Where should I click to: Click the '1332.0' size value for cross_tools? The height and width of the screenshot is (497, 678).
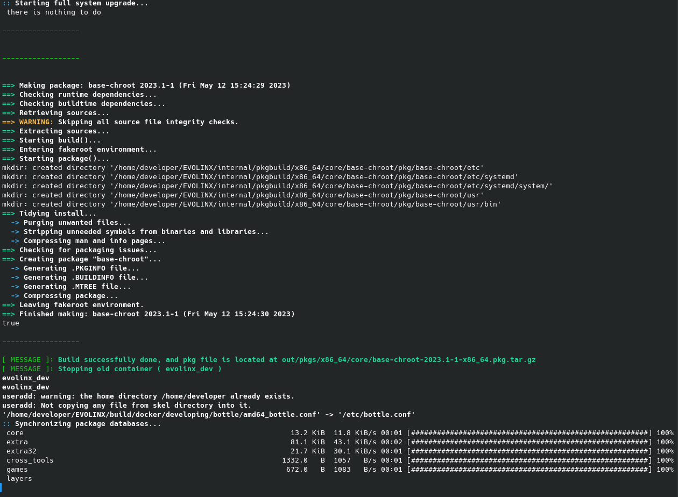pyautogui.click(x=295, y=460)
